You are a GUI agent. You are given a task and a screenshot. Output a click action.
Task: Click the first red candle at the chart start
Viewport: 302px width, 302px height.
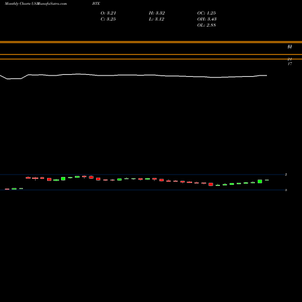click(7, 189)
